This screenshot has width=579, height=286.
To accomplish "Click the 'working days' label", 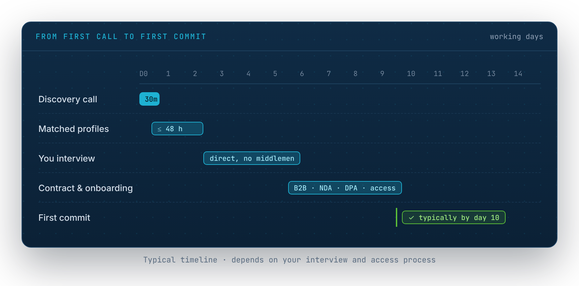I will (516, 37).
